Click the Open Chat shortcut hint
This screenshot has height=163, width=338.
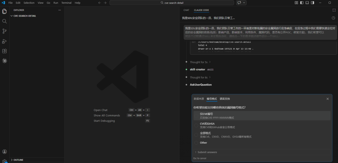point(100,110)
